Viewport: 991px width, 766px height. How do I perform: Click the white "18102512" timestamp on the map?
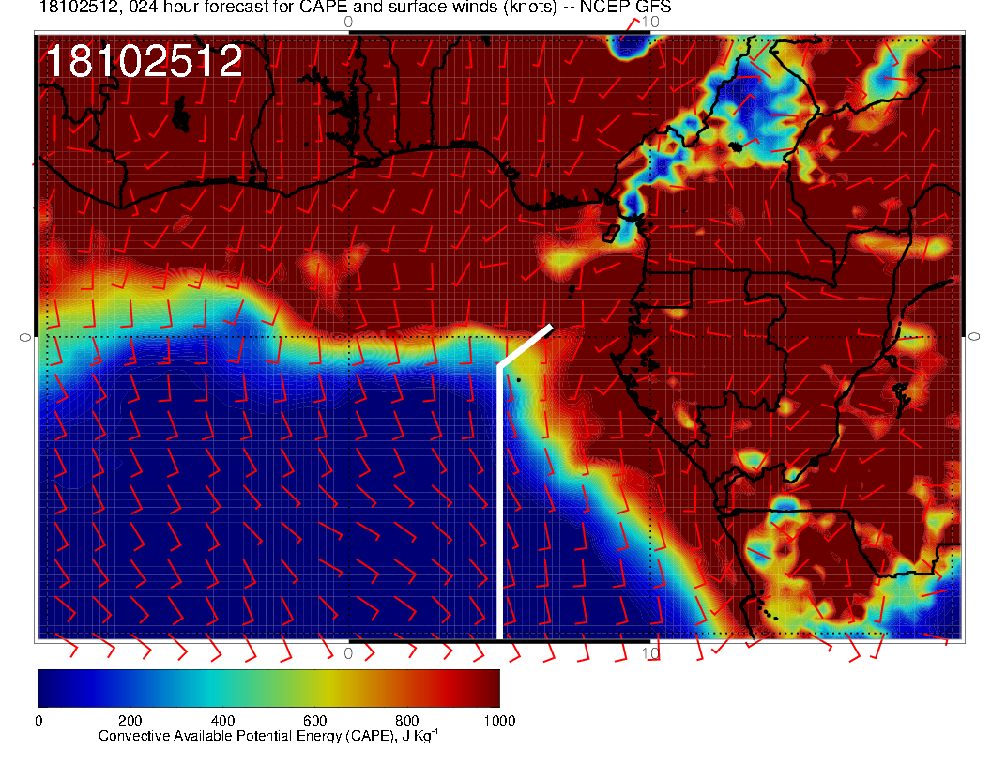click(x=144, y=62)
